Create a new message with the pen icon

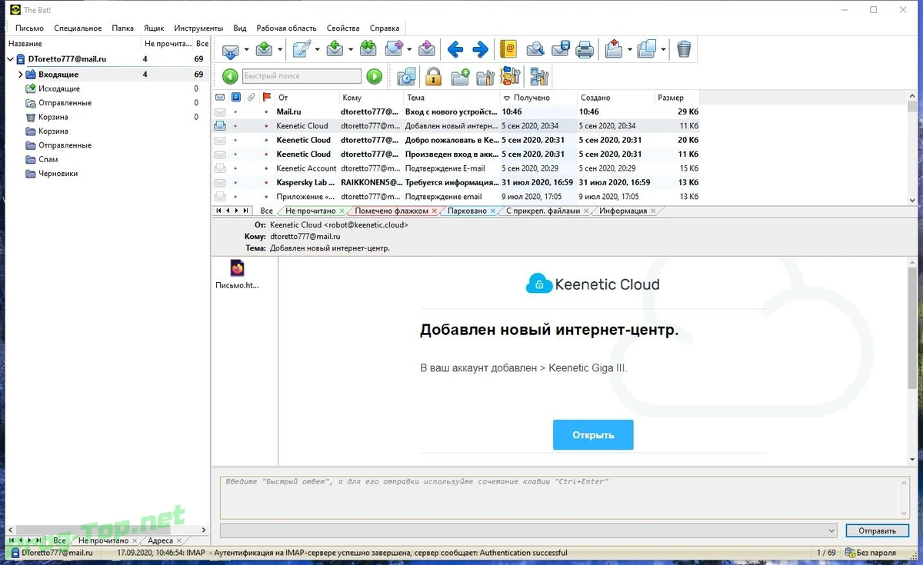click(x=301, y=50)
